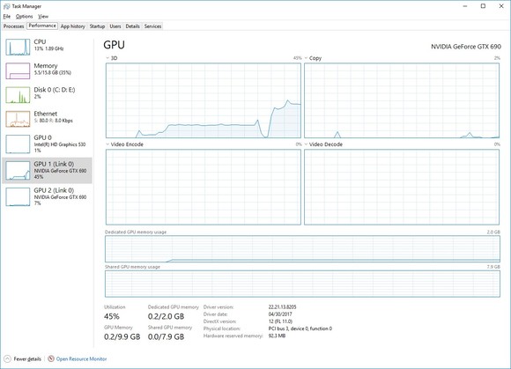Open the View menu
Image resolution: width=511 pixels, height=369 pixels.
point(43,16)
